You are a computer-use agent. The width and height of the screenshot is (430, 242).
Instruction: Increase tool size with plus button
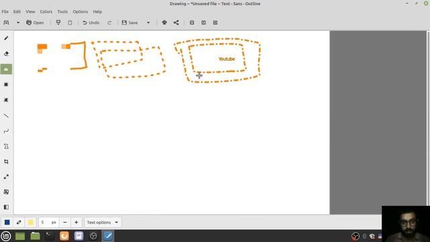[76, 223]
